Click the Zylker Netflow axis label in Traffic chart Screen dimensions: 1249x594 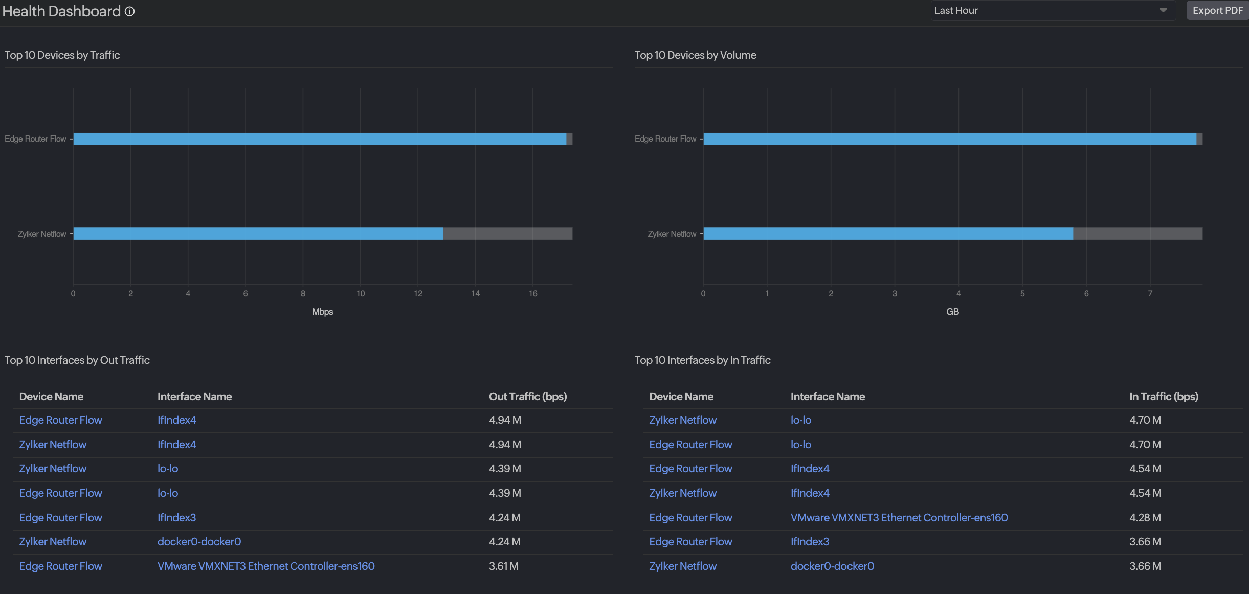(42, 234)
